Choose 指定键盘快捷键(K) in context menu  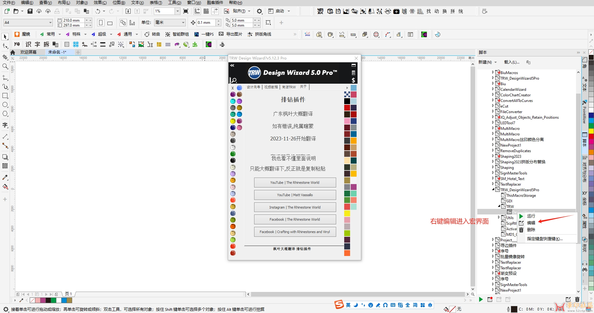tap(545, 239)
